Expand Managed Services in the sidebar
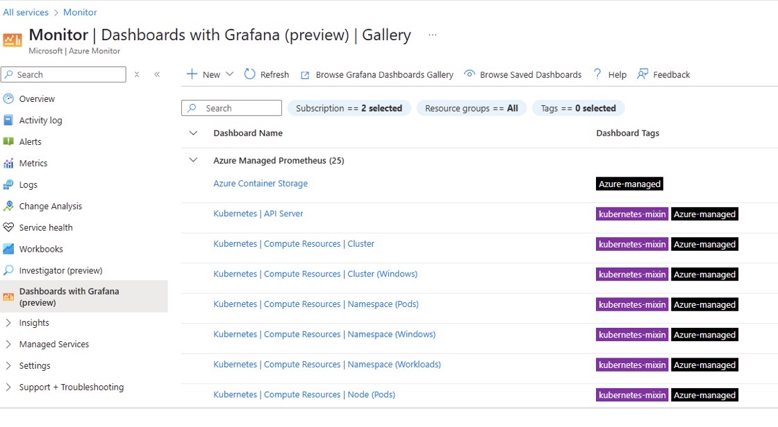 tap(8, 344)
